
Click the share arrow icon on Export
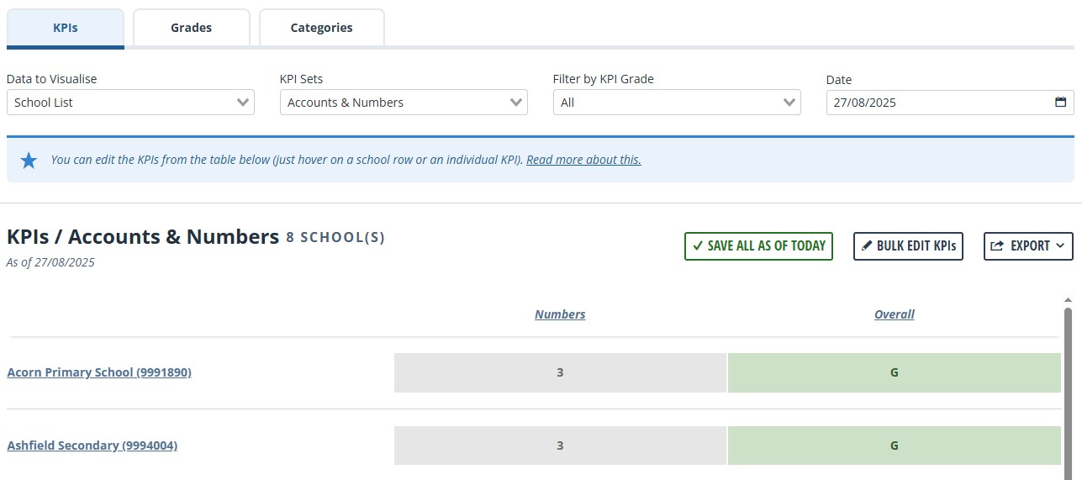point(997,246)
